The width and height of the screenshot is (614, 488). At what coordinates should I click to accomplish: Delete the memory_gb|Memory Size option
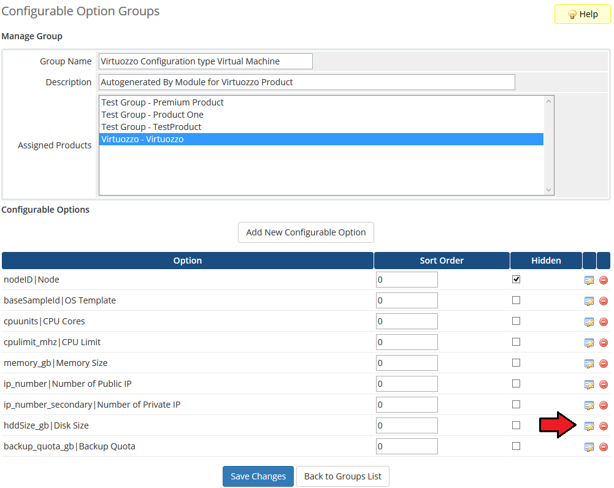click(x=604, y=364)
